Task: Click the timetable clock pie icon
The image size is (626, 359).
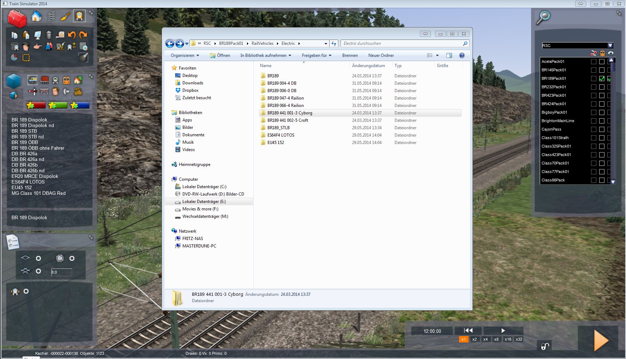Action: pos(14,57)
